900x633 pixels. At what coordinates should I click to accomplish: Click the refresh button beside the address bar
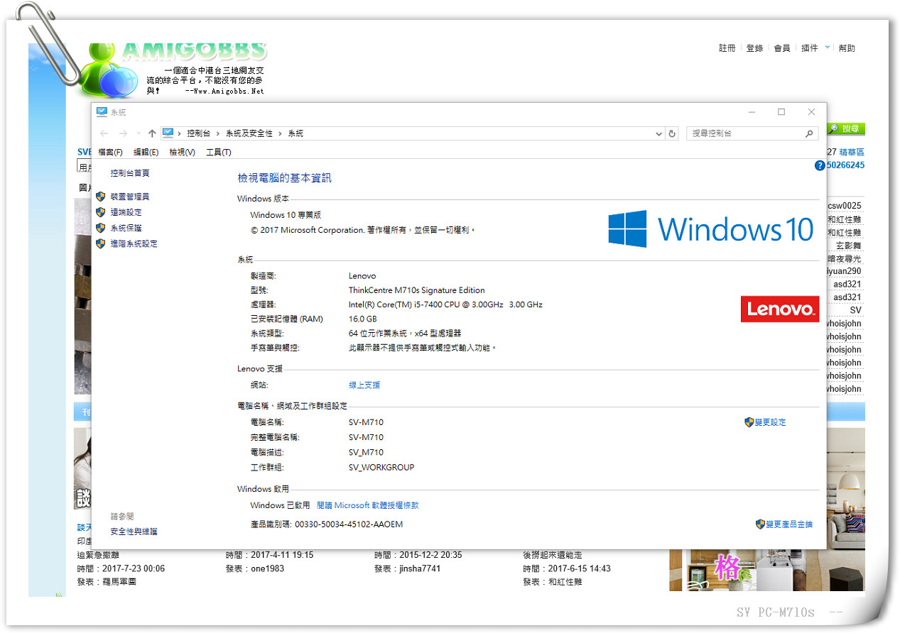tap(672, 133)
